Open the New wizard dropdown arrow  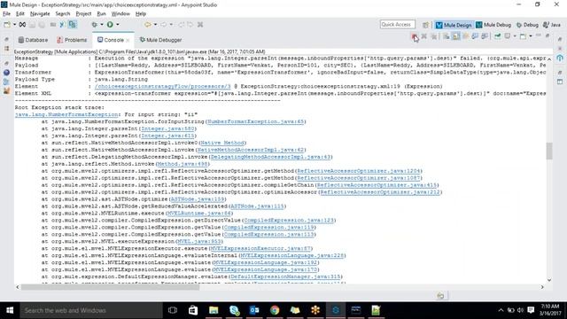(x=14, y=25)
